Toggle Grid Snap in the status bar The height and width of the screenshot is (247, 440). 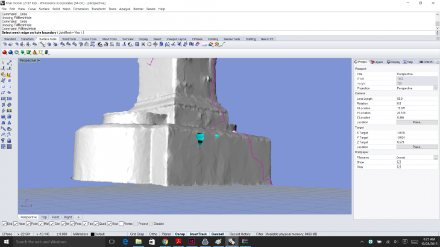137,234
